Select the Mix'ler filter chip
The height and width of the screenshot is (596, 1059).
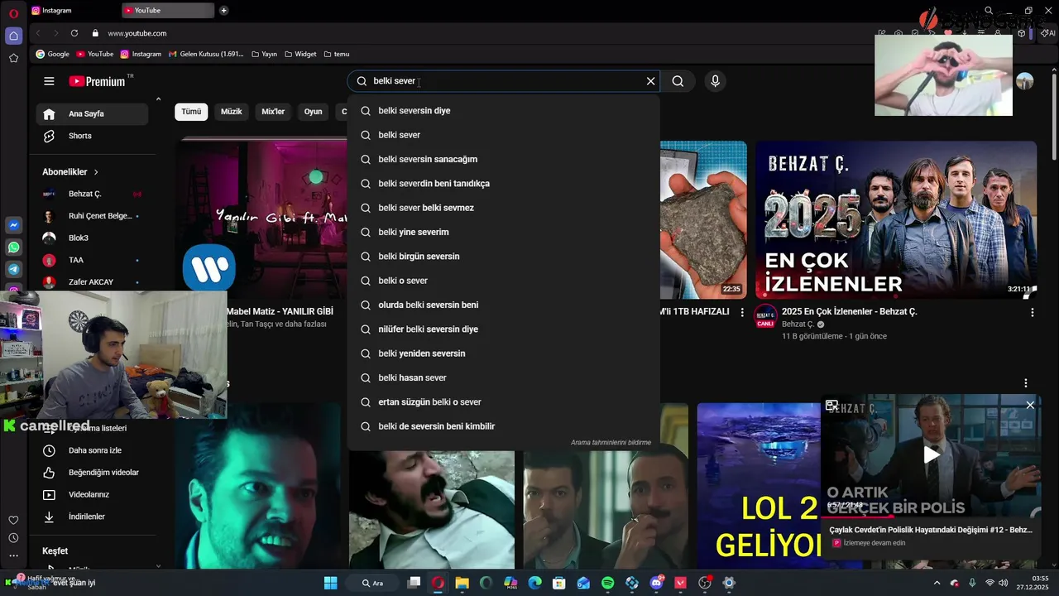pos(273,112)
